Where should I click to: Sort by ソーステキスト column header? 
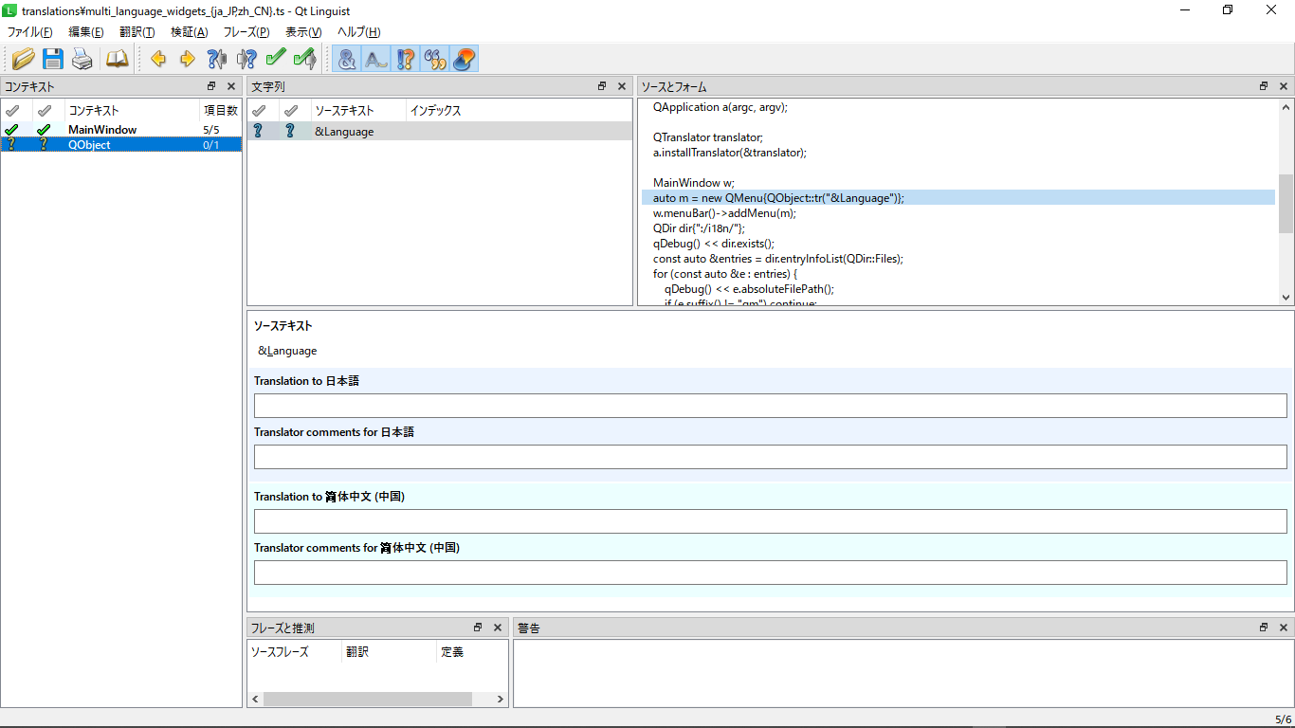coord(358,110)
